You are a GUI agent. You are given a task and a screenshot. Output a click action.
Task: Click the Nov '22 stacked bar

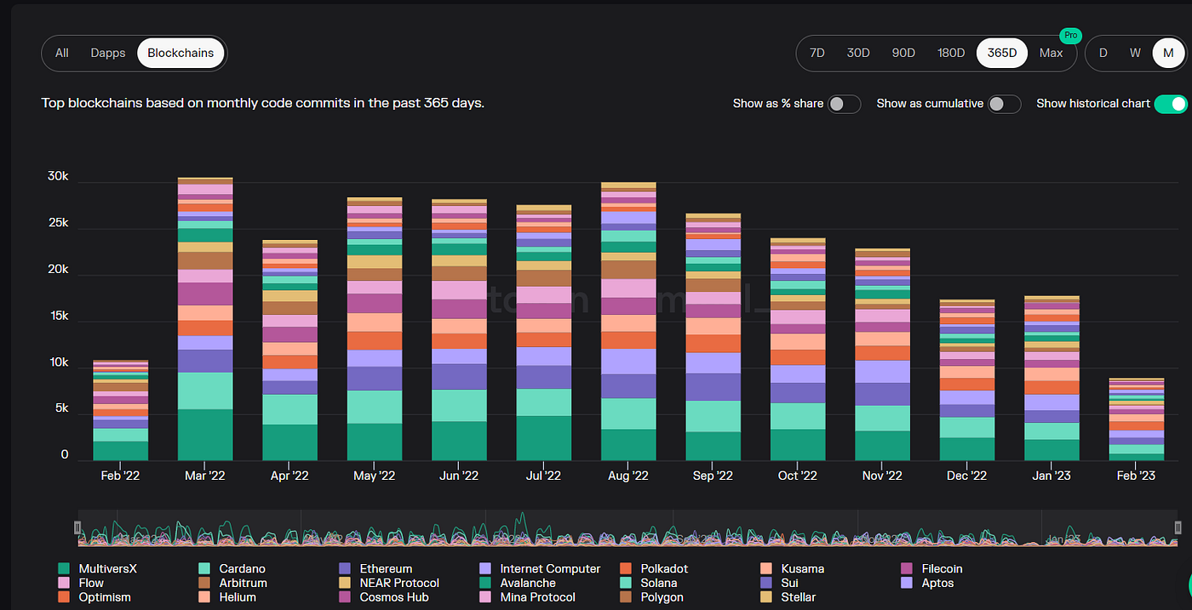click(x=883, y=355)
